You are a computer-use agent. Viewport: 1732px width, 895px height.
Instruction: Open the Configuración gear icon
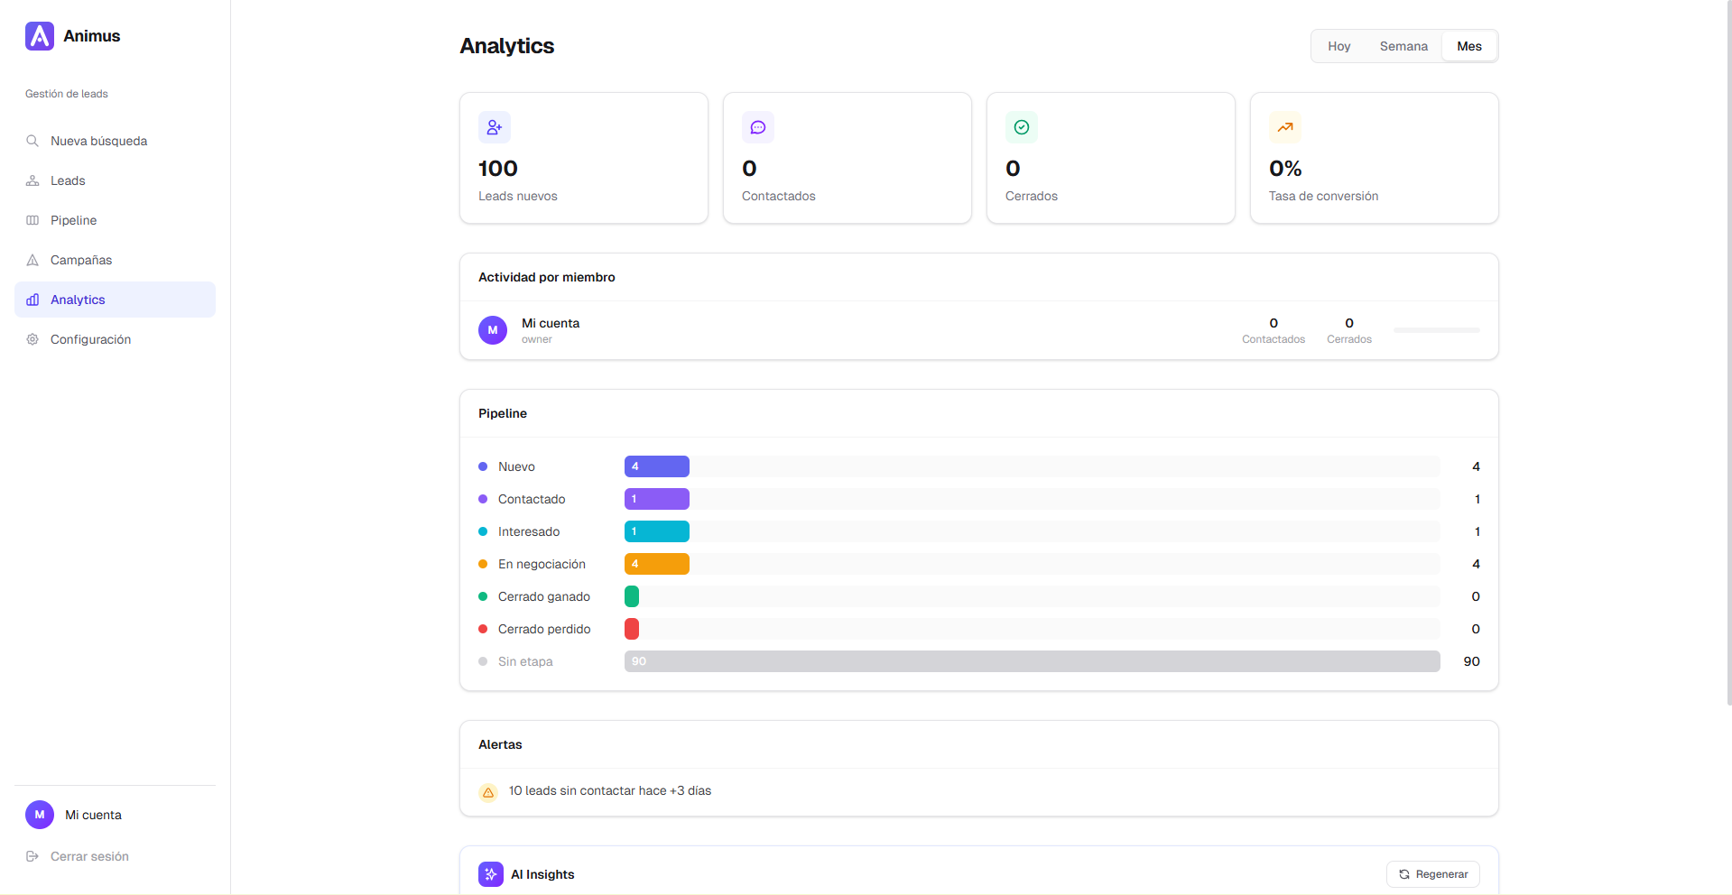click(32, 339)
